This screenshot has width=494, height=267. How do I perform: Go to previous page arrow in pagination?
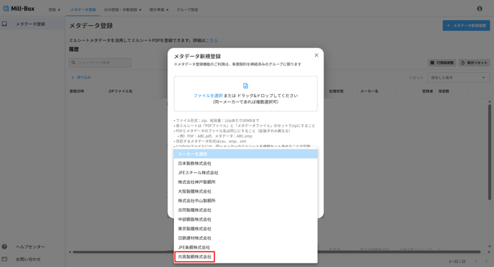pyautogui.click(x=476, y=261)
